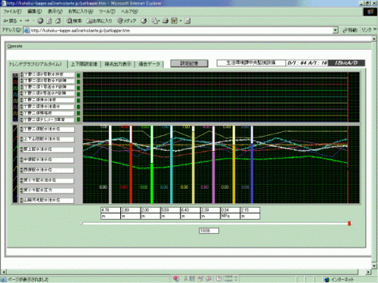Open the Media (メディア) toolbar button
The image size is (378, 283).
pyautogui.click(x=127, y=21)
